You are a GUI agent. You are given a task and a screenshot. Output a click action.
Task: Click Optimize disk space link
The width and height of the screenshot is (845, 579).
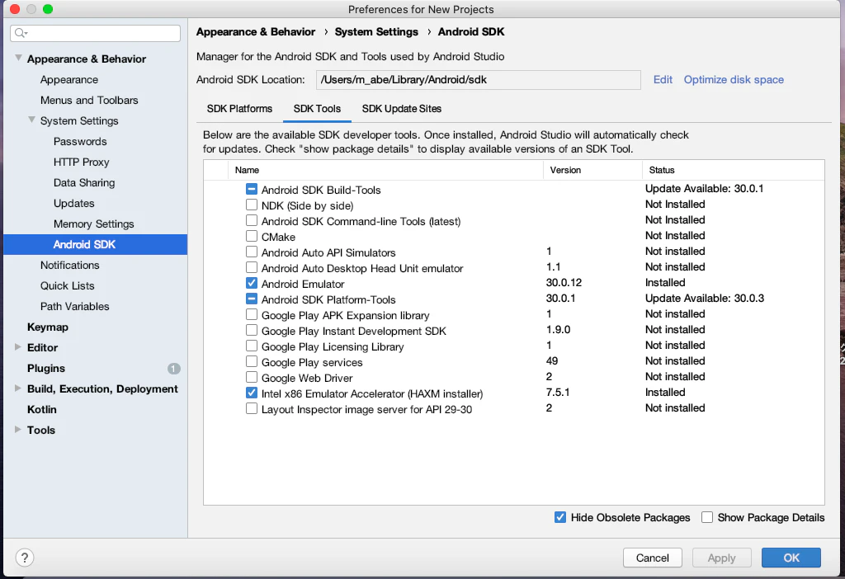(x=734, y=80)
